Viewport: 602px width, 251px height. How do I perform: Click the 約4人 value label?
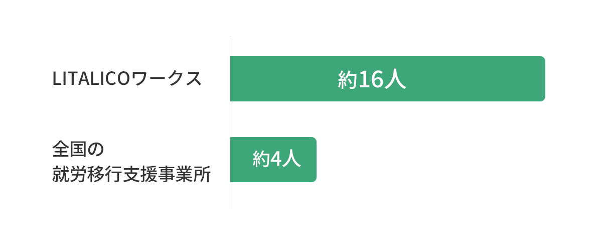pyautogui.click(x=277, y=160)
